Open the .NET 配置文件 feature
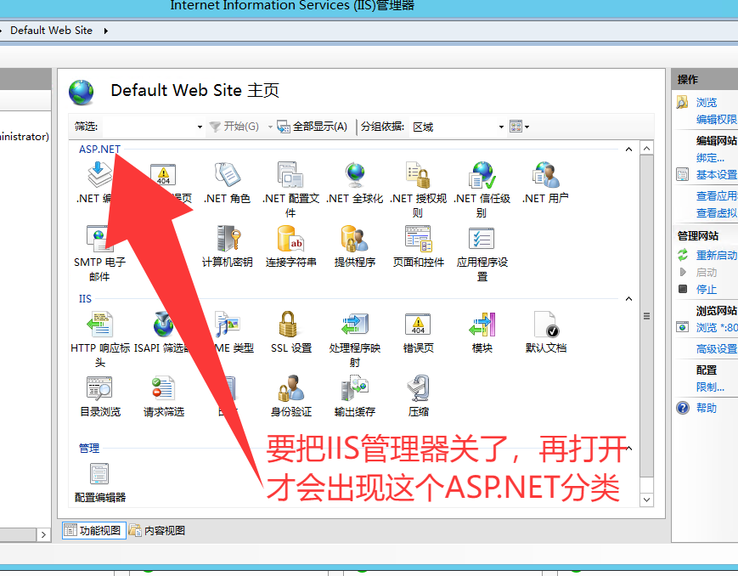This screenshot has width=738, height=576. pos(291,189)
